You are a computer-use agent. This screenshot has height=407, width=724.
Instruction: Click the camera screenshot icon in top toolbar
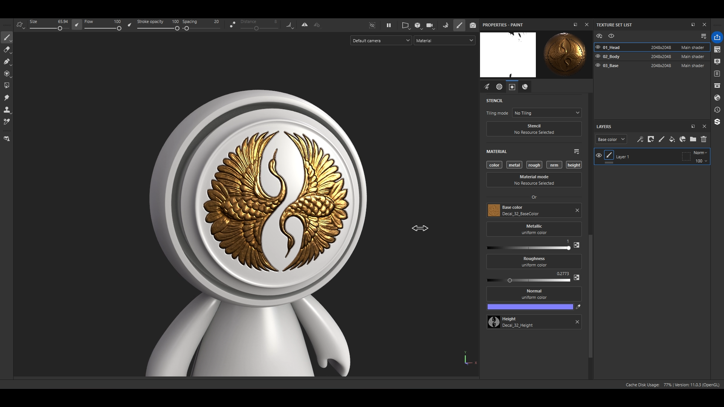tap(473, 25)
